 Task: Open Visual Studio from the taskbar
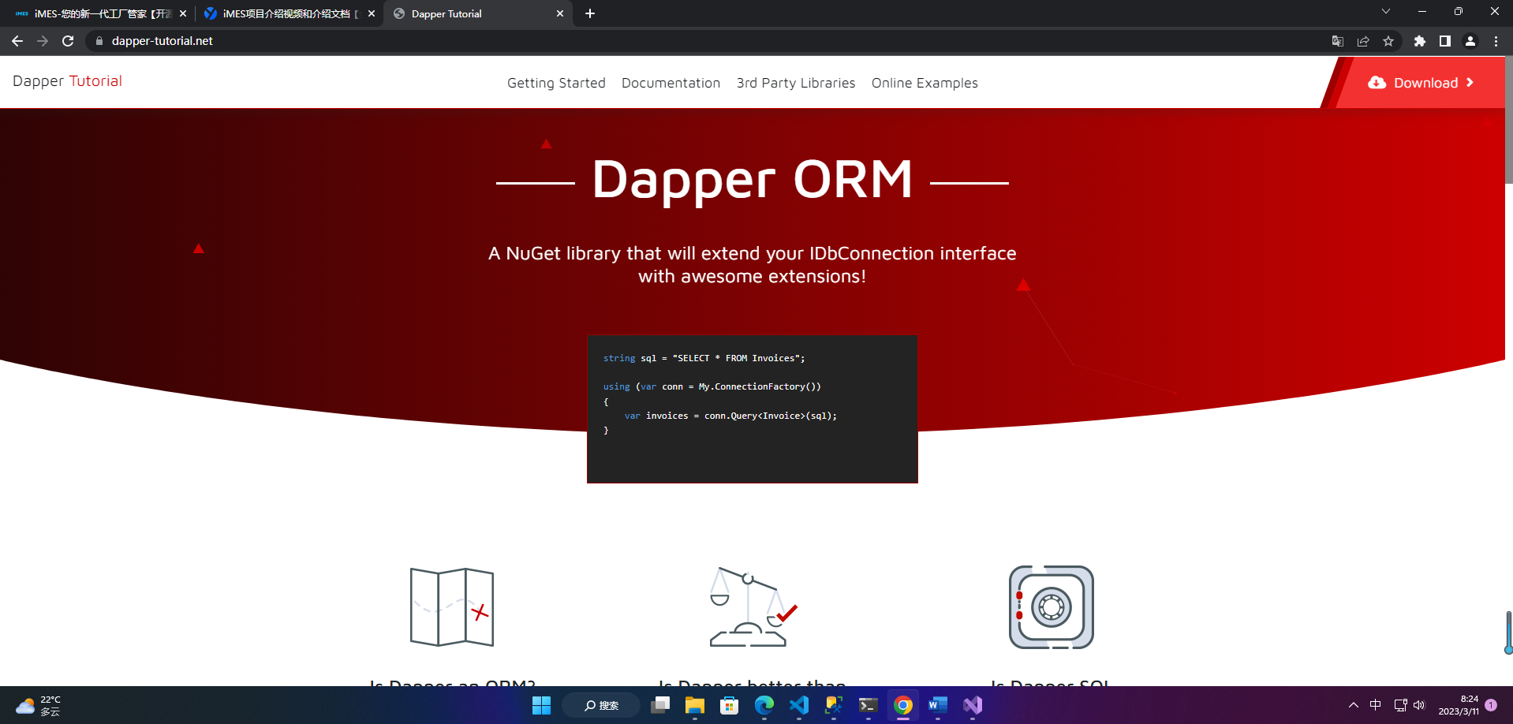point(973,705)
